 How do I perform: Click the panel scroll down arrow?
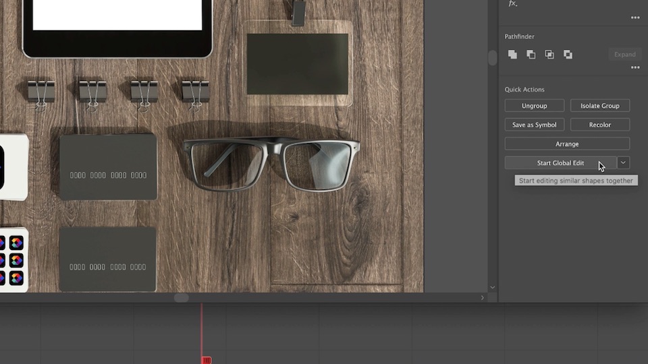tap(493, 287)
